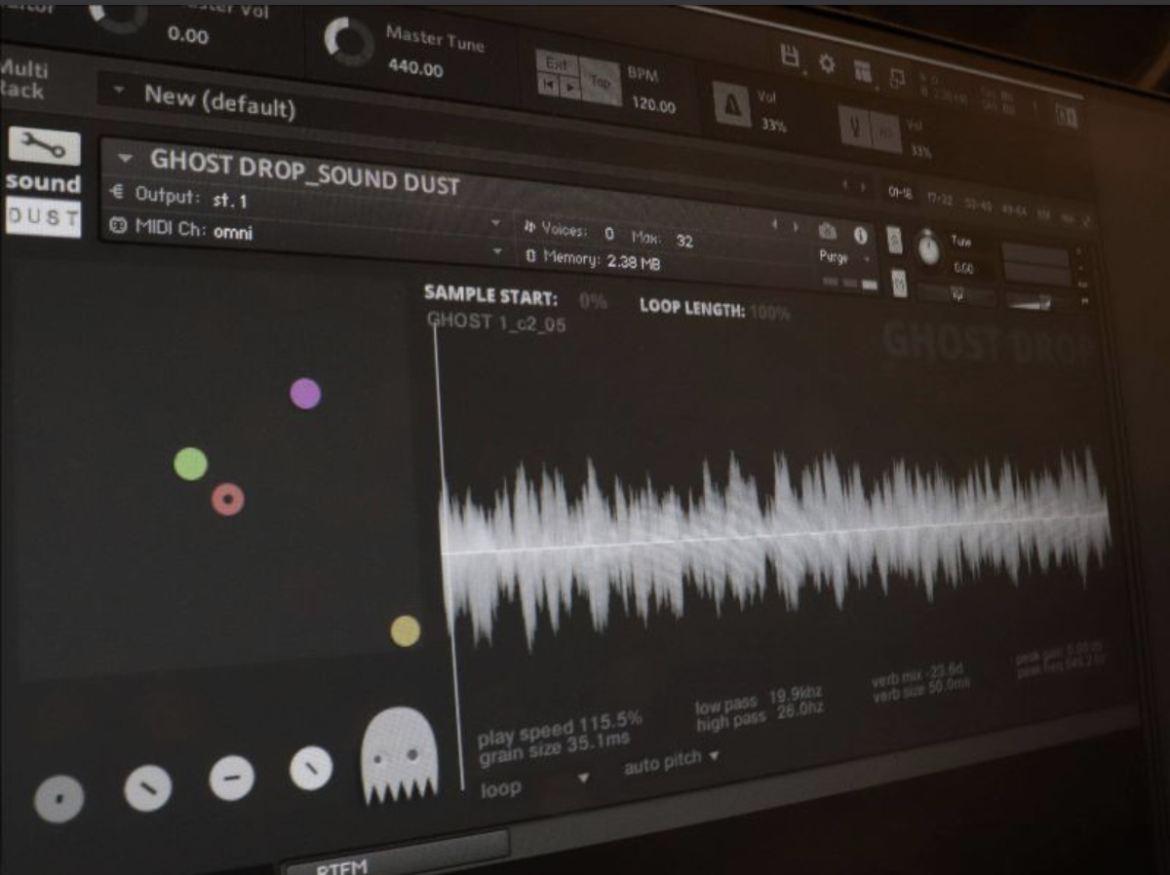Click the first grey knob at bottom left
This screenshot has height=875, width=1170.
click(x=59, y=799)
